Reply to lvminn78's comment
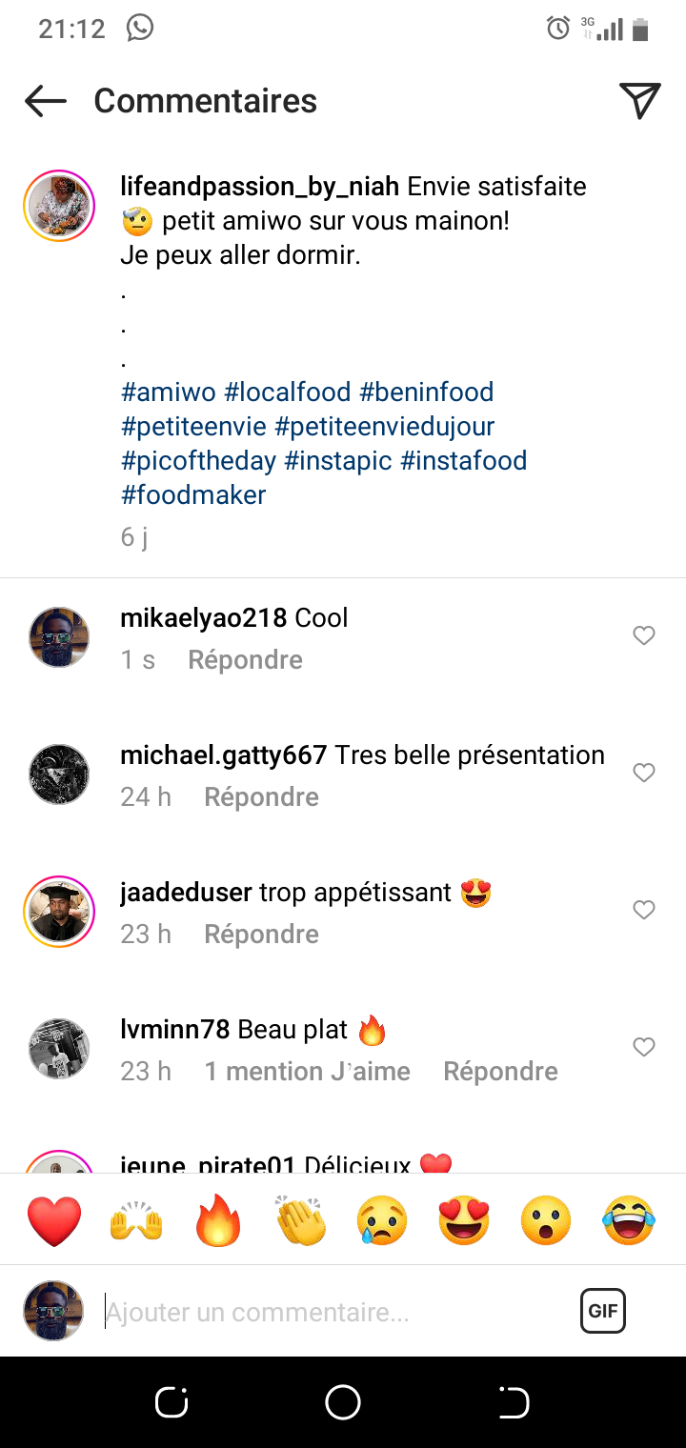This screenshot has height=1448, width=686. [500, 1072]
